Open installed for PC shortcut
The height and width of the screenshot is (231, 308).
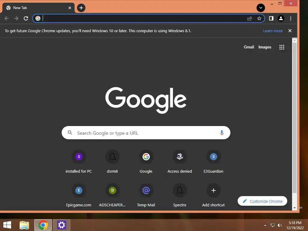tap(79, 162)
